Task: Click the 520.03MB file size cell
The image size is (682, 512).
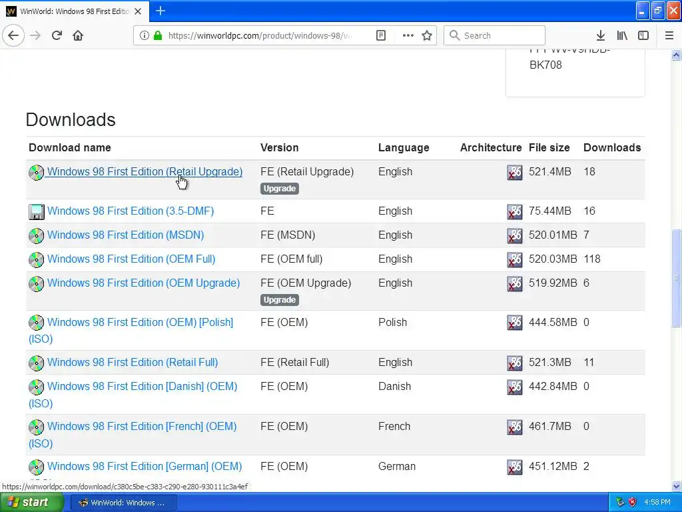Action: [x=553, y=259]
